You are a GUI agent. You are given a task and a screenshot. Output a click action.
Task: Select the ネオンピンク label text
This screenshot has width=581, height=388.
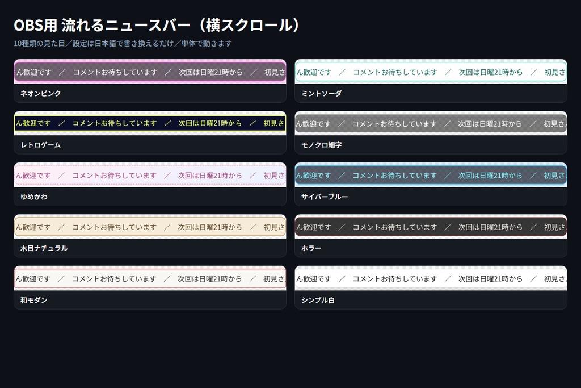click(40, 94)
